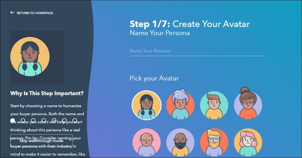Go to the fourth step indicator dot

point(44,121)
